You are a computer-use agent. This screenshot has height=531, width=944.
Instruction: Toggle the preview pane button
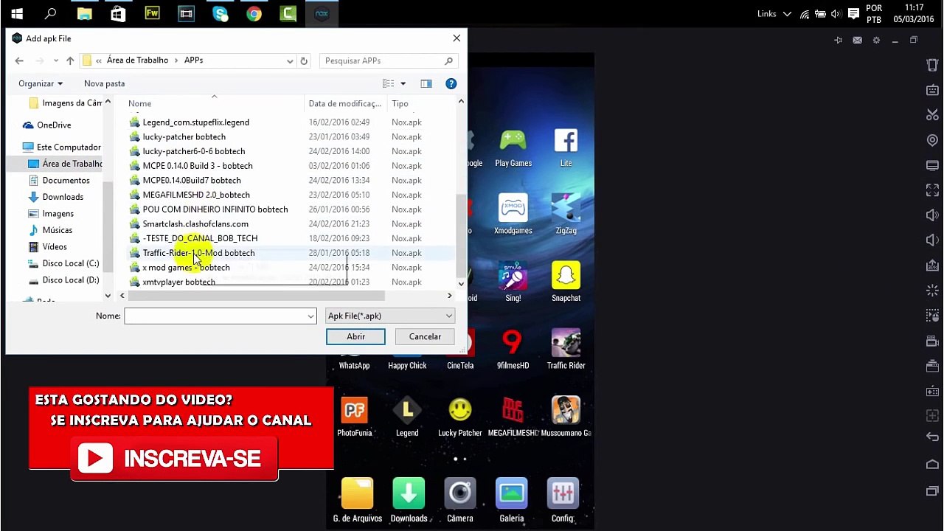coord(426,83)
